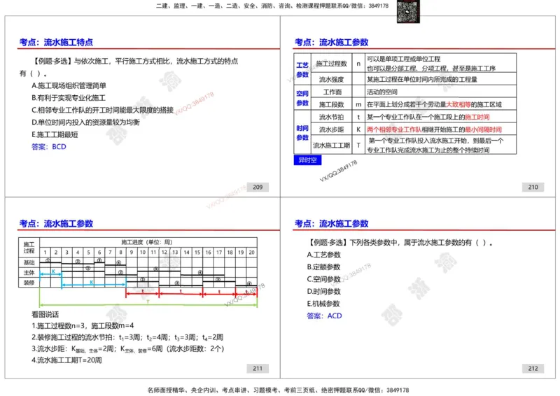This screenshot has height=396, width=560.
Task: Click the '流水步距' table cell
Action: point(331,129)
